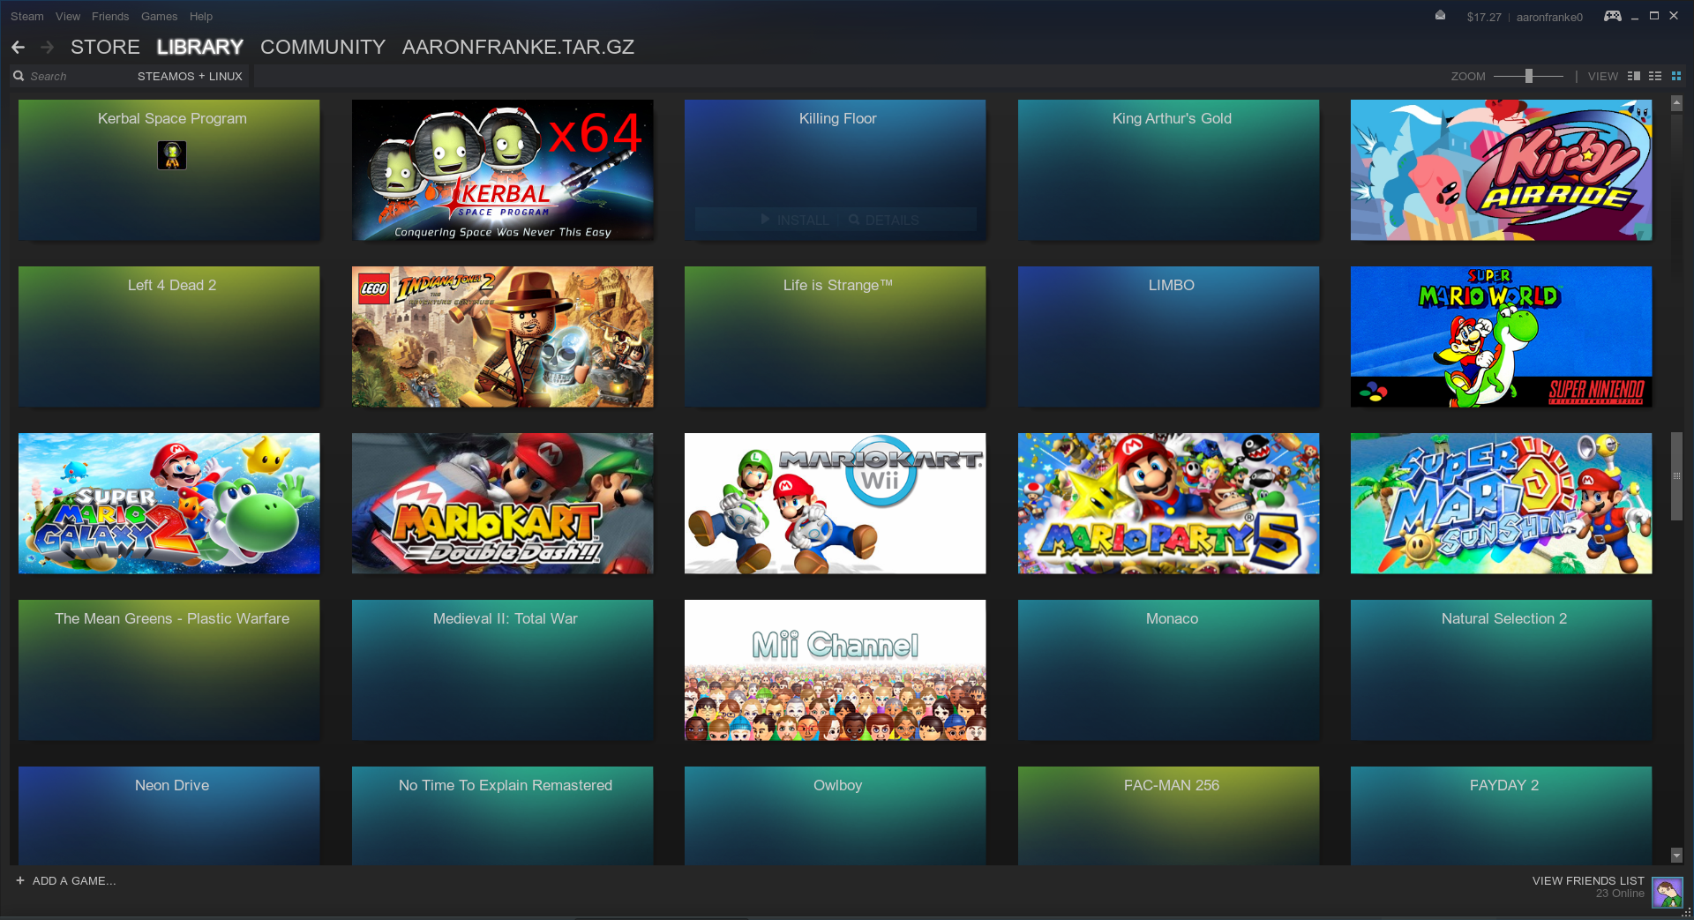Image resolution: width=1694 pixels, height=920 pixels.
Task: Go forward with the right arrow
Action: pyautogui.click(x=48, y=47)
